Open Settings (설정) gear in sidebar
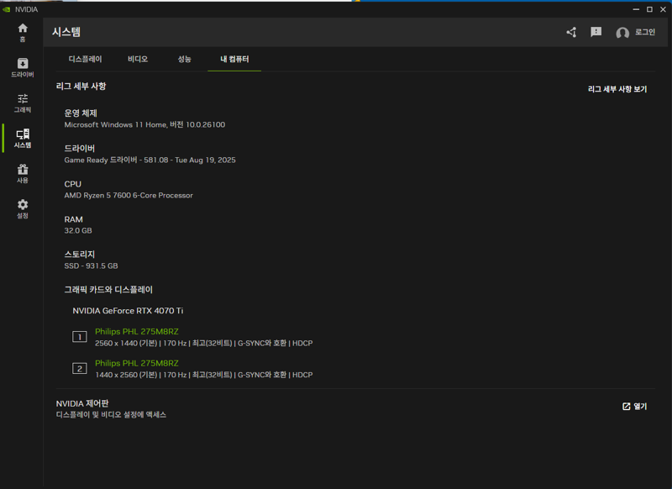Viewport: 672px width, 489px height. click(23, 208)
